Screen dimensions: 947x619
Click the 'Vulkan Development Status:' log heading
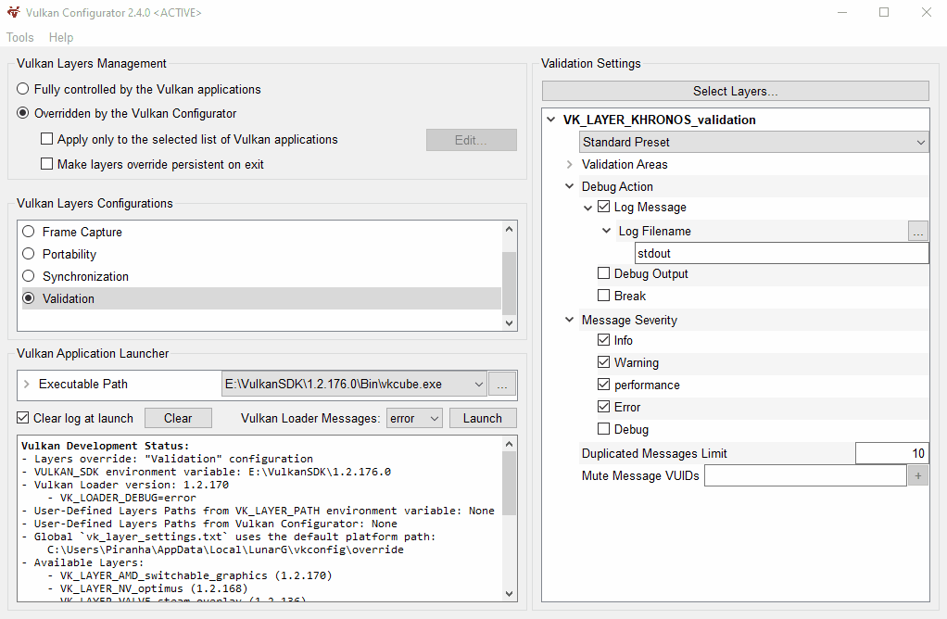tap(105, 446)
